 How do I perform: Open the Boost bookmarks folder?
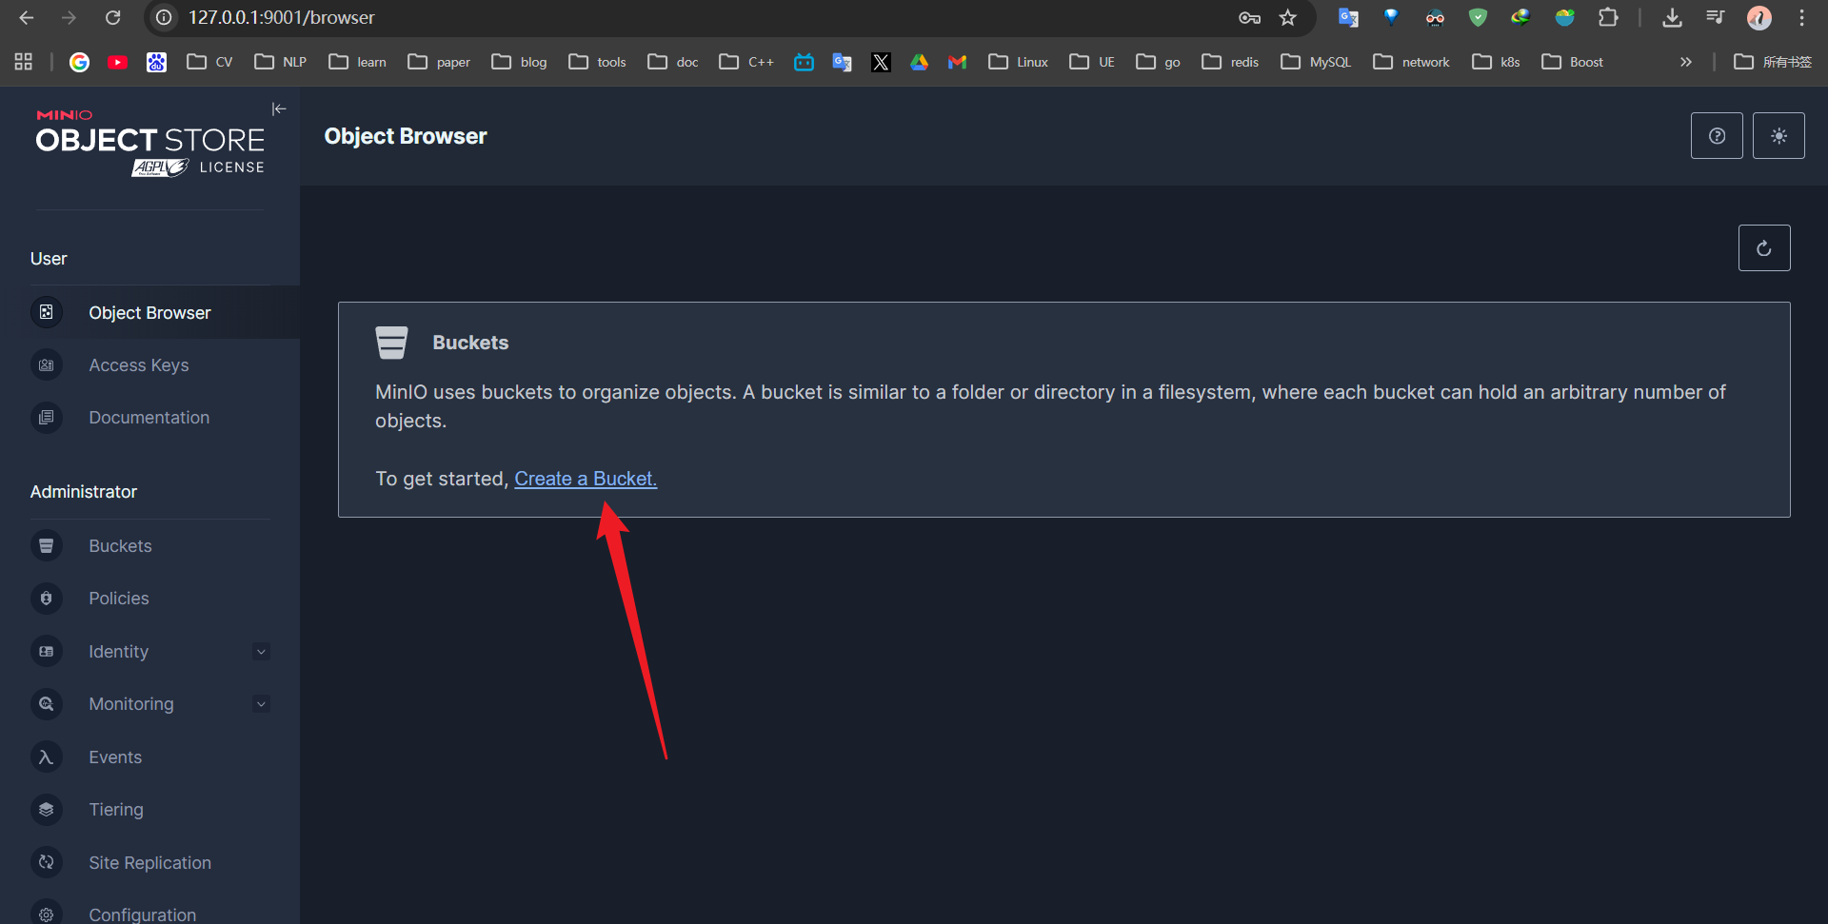point(1572,62)
